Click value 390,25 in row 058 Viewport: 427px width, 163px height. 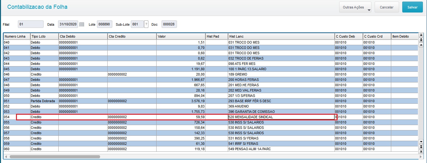181,138
